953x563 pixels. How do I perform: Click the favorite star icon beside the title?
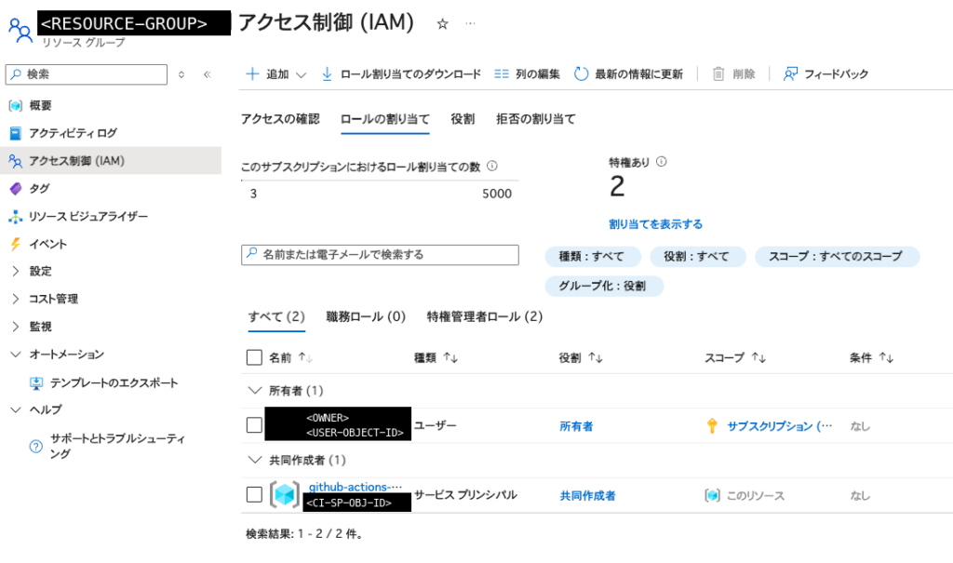[442, 23]
